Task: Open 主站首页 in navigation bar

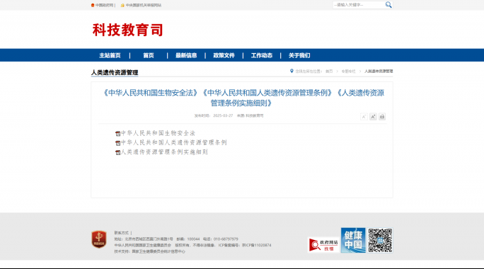Action: 110,56
